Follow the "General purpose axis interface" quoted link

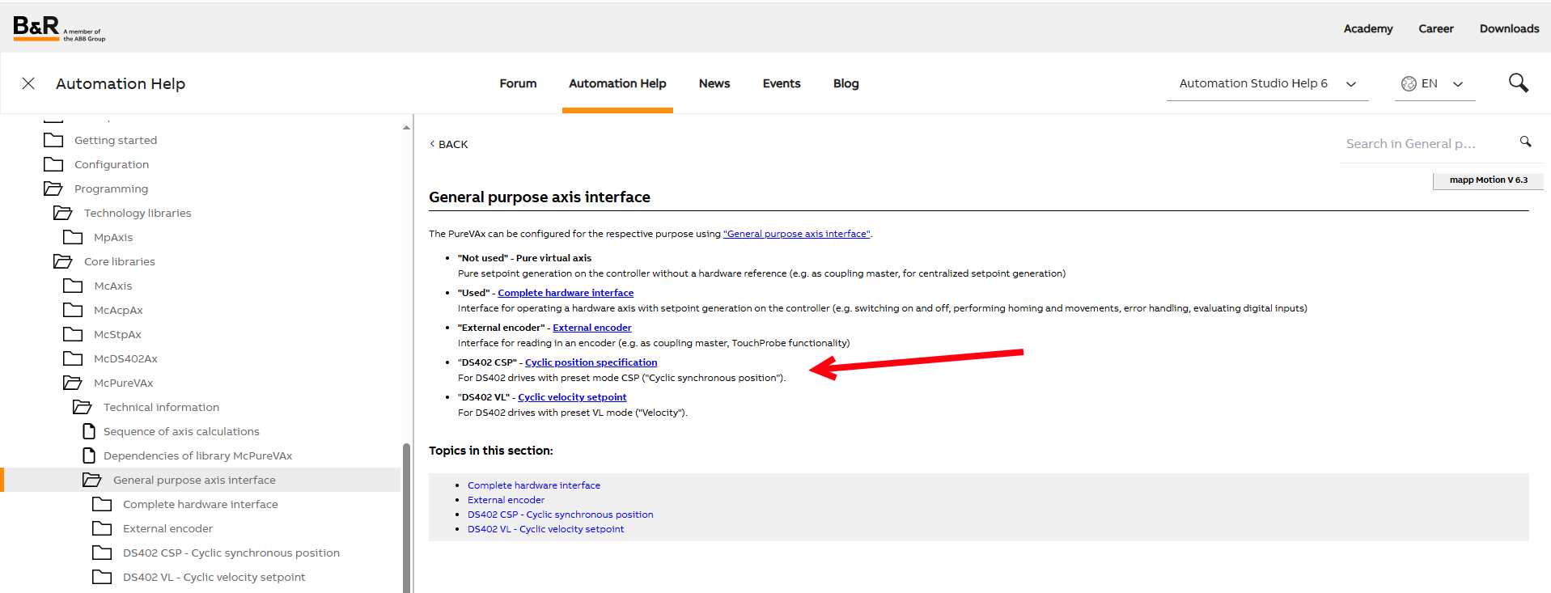[797, 234]
